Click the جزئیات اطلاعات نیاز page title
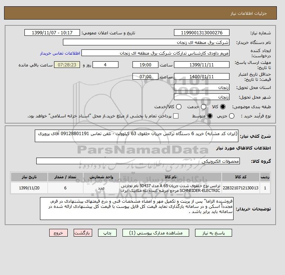 coord(248,13)
